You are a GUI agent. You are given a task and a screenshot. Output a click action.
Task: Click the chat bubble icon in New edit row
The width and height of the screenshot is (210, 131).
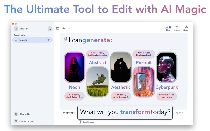coord(16,40)
